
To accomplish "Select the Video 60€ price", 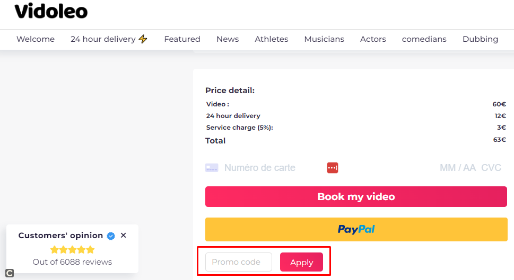I will (x=499, y=104).
